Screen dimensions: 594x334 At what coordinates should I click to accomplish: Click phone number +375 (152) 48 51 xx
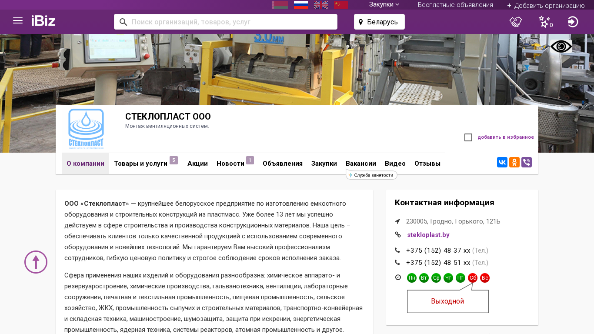click(438, 263)
